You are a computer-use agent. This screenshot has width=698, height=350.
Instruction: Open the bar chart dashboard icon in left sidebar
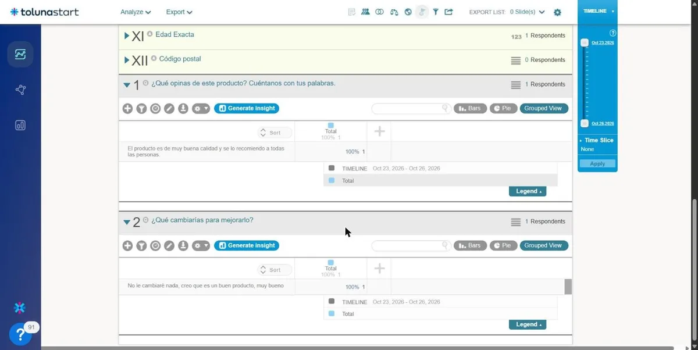pos(20,125)
